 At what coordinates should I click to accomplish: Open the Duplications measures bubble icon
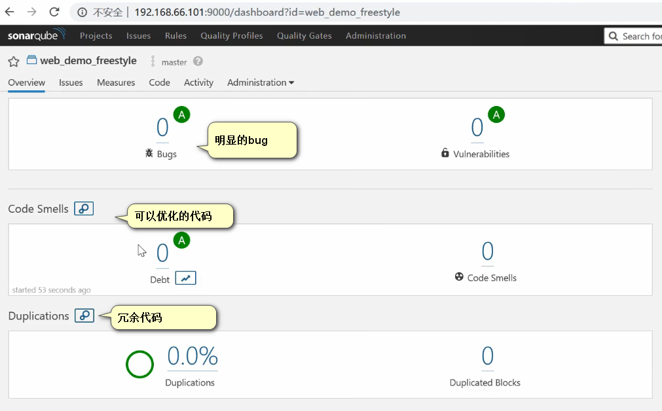pyautogui.click(x=84, y=315)
